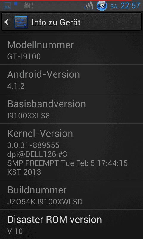
Task: Open the Kernel-Version entry
Action: (71, 152)
